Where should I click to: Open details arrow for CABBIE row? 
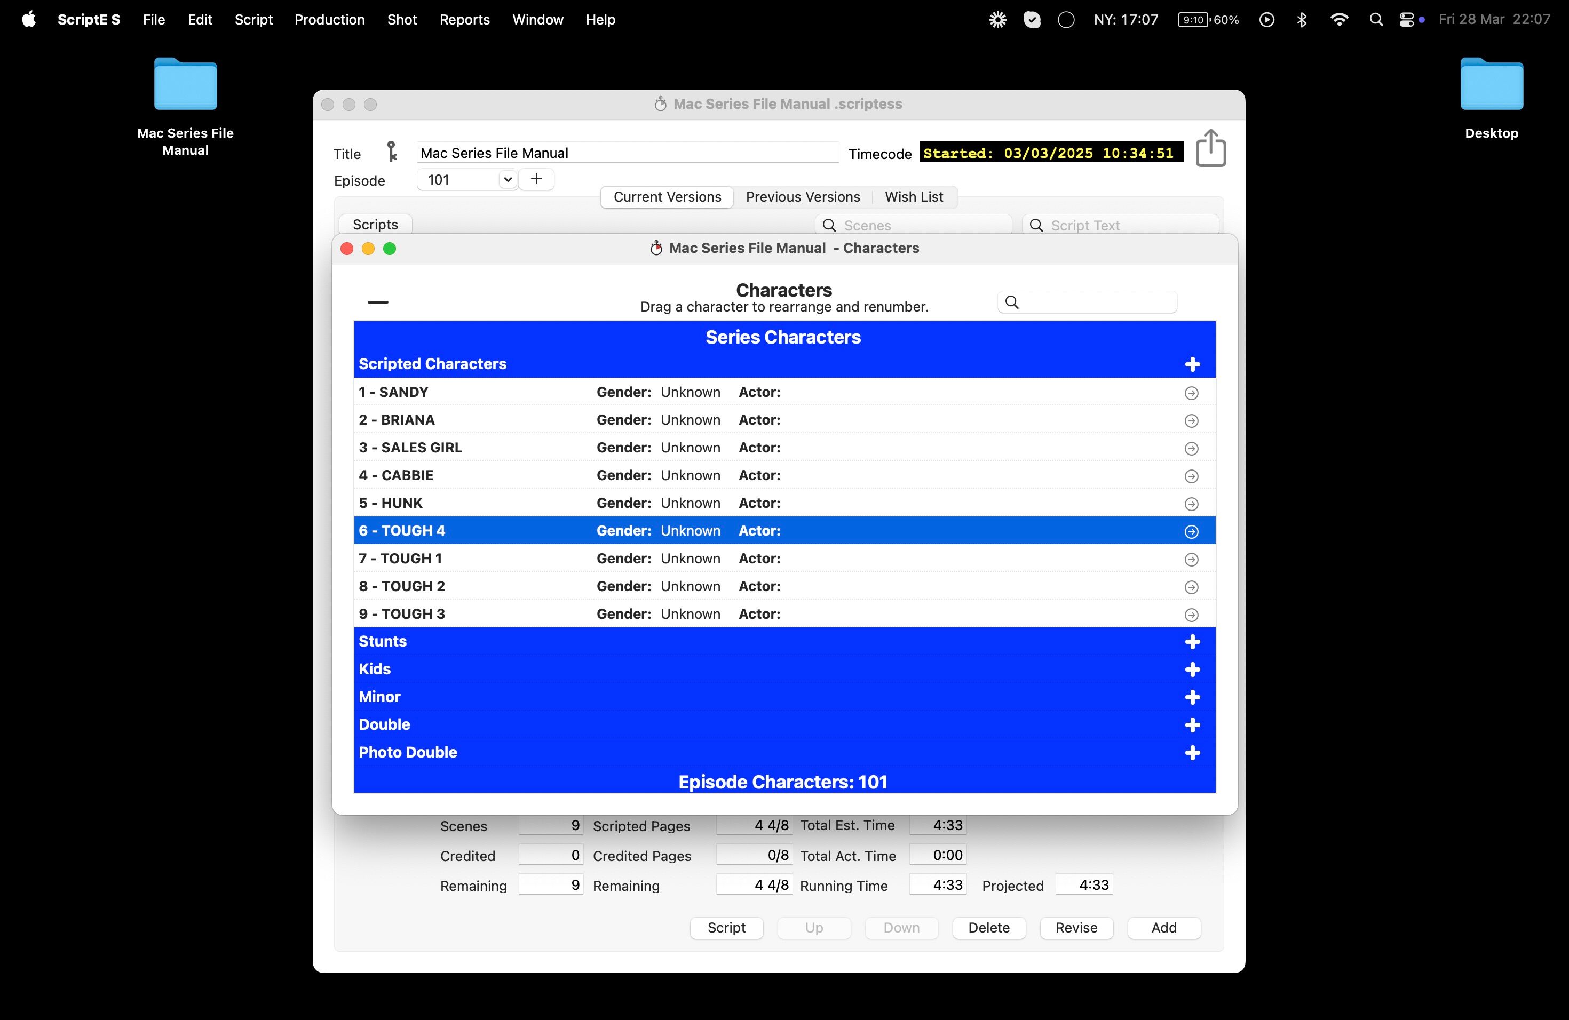pos(1191,476)
